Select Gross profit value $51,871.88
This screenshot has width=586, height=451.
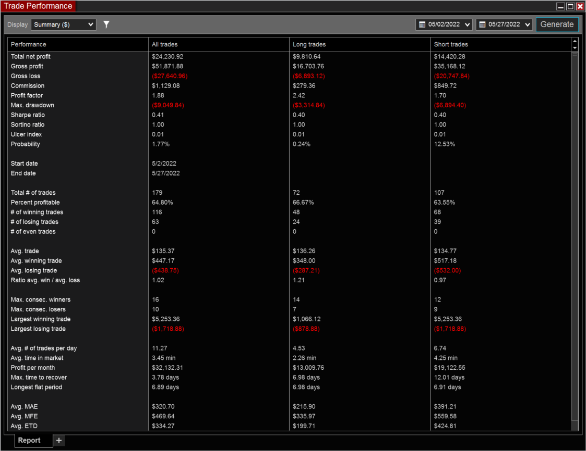168,67
